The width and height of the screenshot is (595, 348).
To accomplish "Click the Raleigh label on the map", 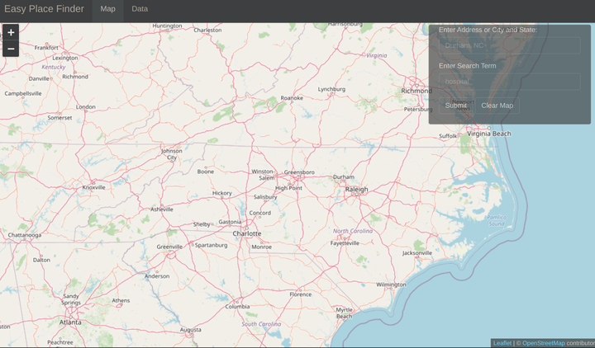I will [356, 190].
